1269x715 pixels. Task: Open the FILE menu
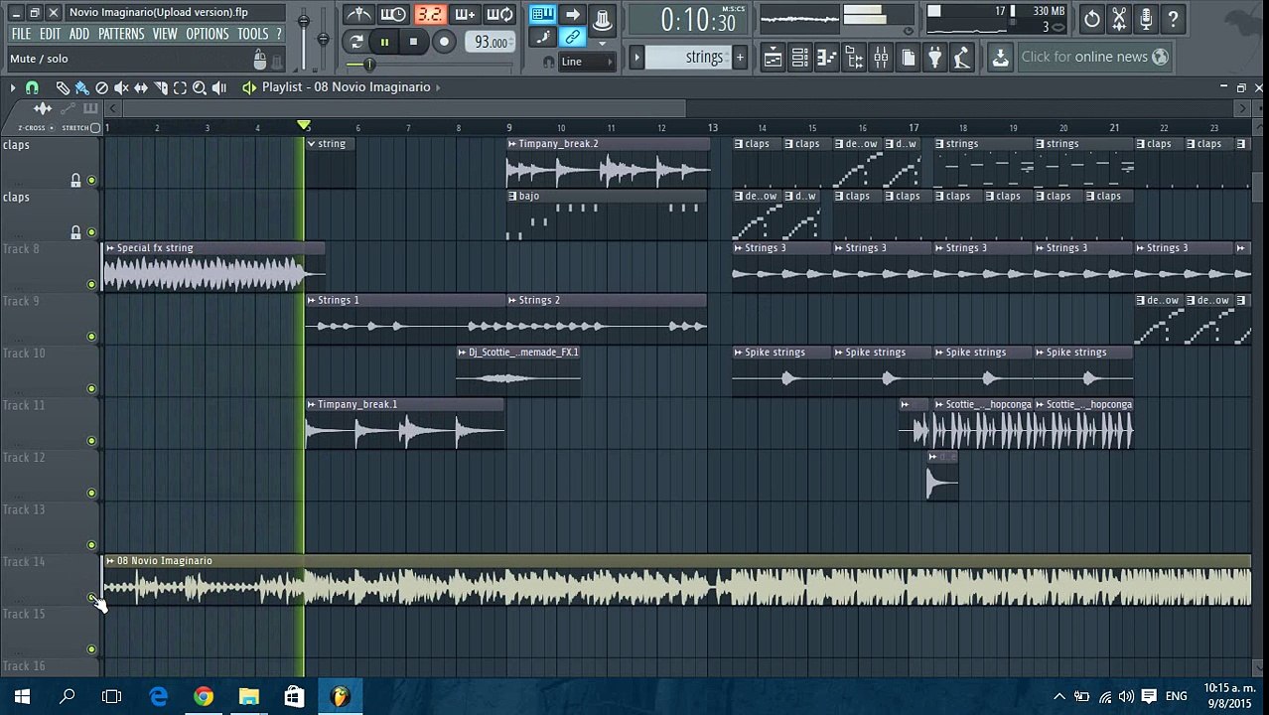21,34
